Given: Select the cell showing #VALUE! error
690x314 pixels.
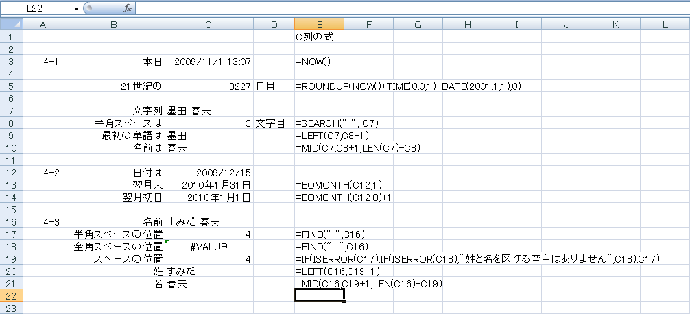Looking at the screenshot, I should 209,247.
